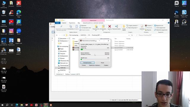Click the red Delete X icon in ribbon
Viewport: 190px width, 107px height.
[110, 26]
